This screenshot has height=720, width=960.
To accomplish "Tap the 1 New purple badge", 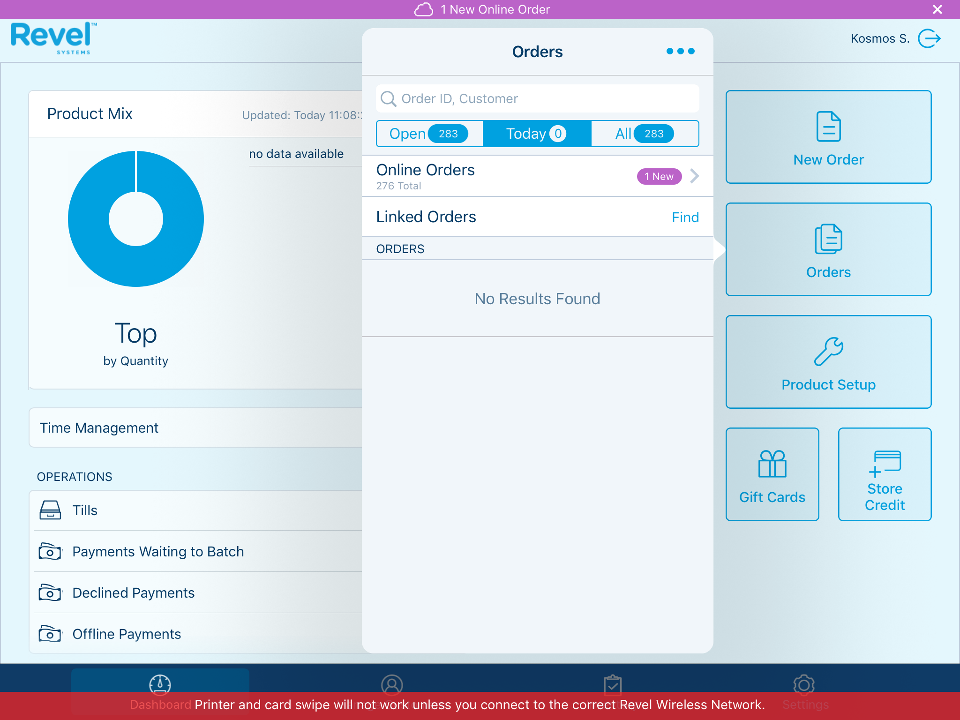I will pos(659,176).
